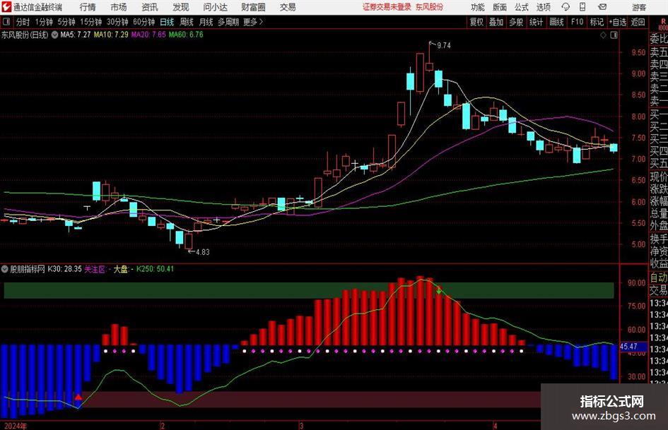Screen dimensions: 668x430
Task: Click the K30: 28.35 indicator value
Action: coord(64,269)
